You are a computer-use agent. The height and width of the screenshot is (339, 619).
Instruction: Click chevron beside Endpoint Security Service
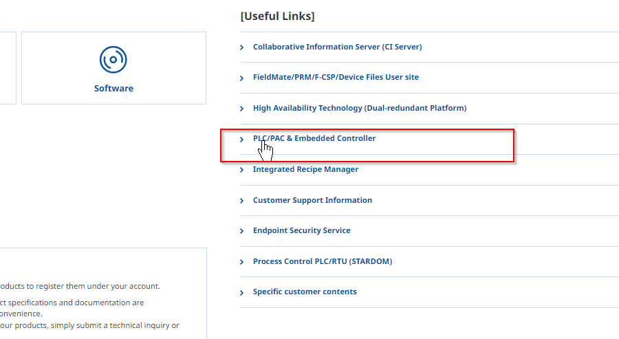coord(242,231)
